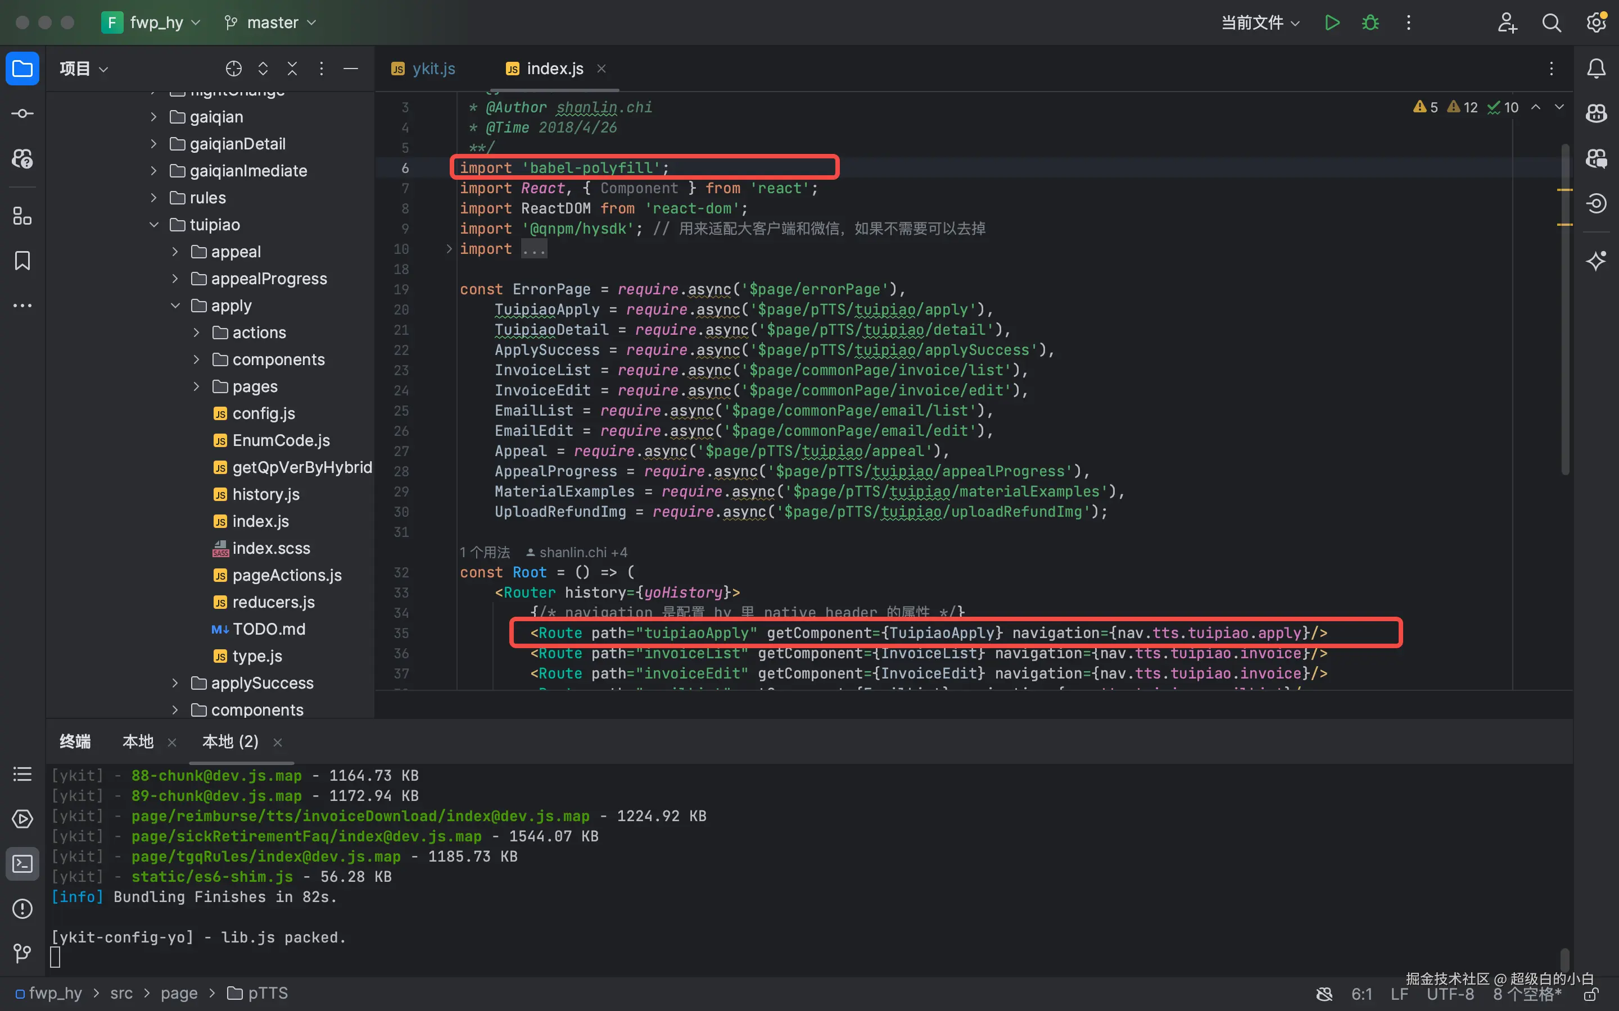Click the locate current file crosshair icon

(233, 68)
